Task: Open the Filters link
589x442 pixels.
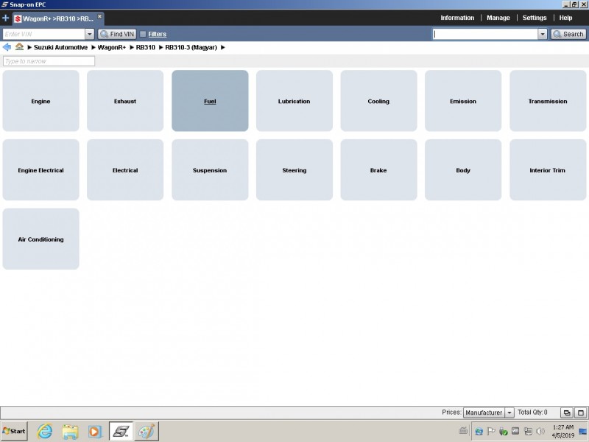Action: point(157,34)
